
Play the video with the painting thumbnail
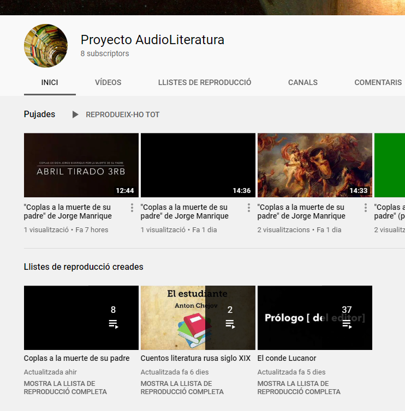(x=314, y=165)
